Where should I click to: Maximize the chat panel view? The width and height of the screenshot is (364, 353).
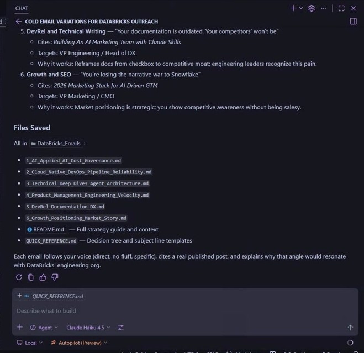341,8
